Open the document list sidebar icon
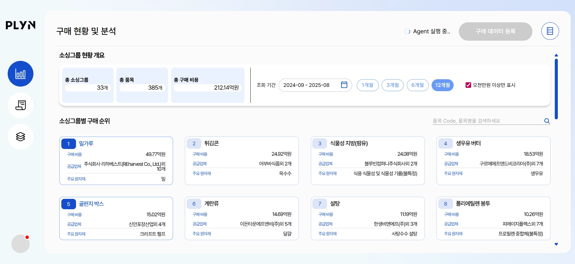 tap(21, 105)
